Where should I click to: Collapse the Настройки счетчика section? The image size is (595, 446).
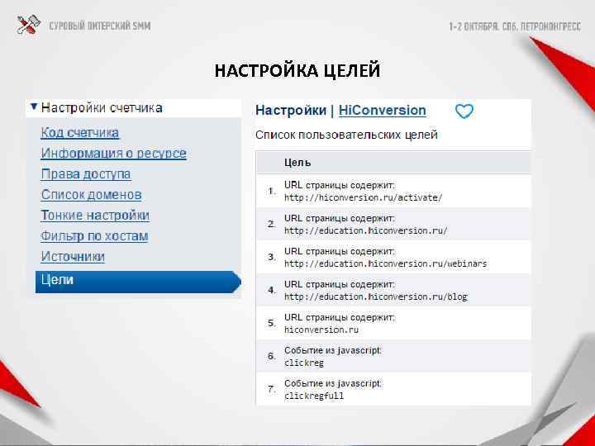tap(34, 107)
